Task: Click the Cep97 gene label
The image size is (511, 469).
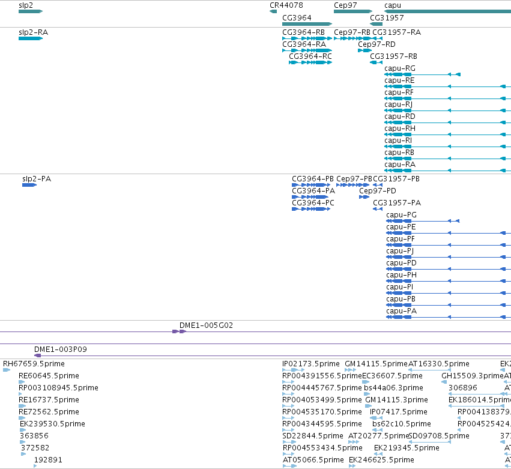Action: click(x=345, y=5)
